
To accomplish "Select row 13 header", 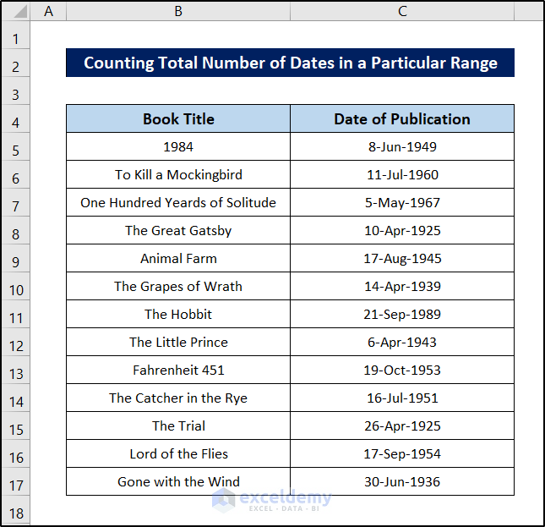I will [x=16, y=371].
